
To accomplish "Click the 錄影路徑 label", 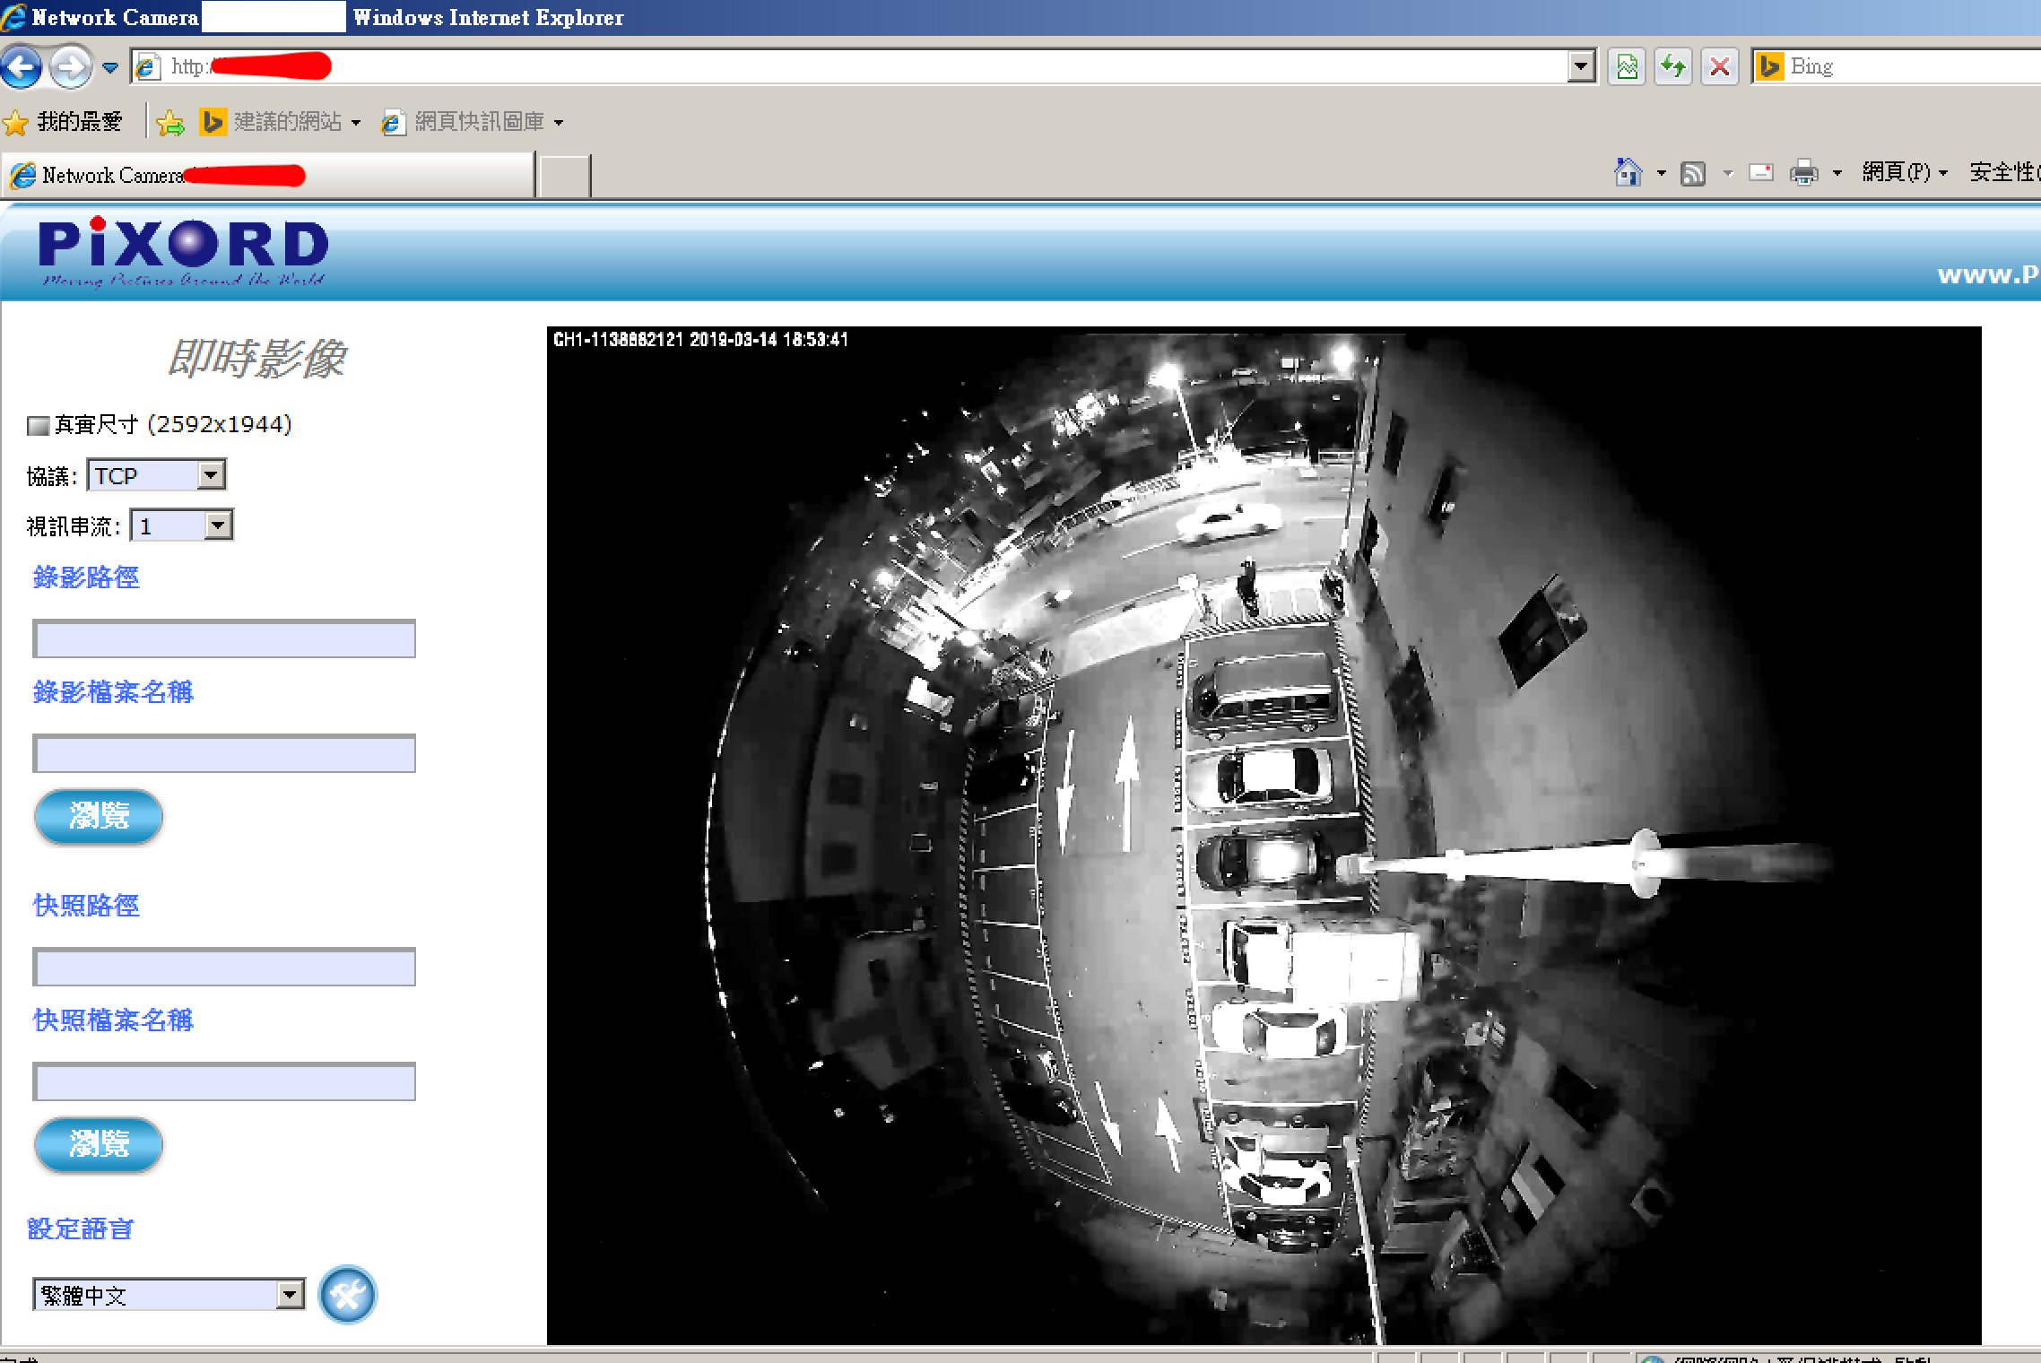I will 86,577.
